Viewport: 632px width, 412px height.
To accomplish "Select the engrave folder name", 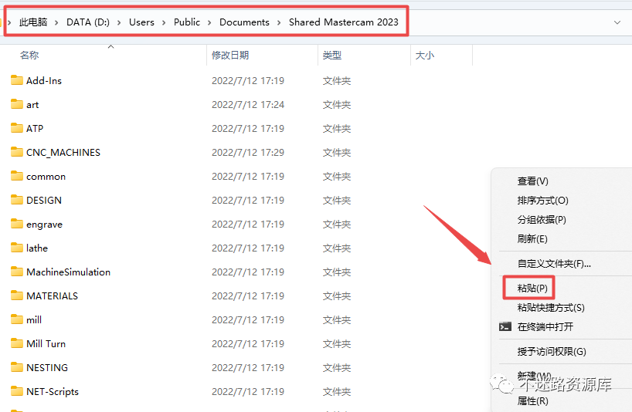I will pyautogui.click(x=44, y=225).
